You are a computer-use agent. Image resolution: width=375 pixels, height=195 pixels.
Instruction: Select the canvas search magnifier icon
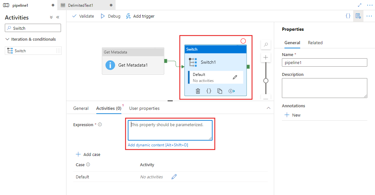pos(266,45)
